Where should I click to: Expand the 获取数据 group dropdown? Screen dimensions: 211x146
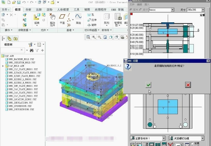click(x=25, y=30)
